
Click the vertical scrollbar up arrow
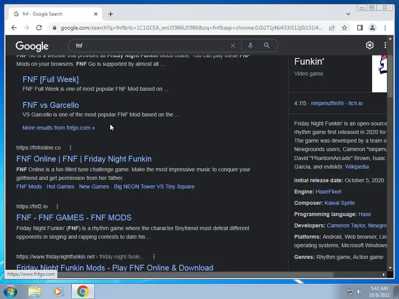[x=390, y=39]
